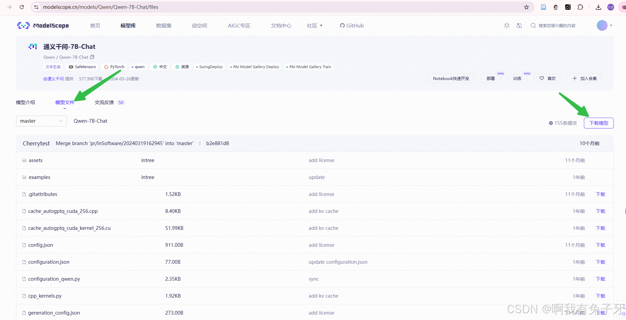Image resolution: width=626 pixels, height=320 pixels.
Task: Click the @通义千问 provider link
Action: pos(53,79)
